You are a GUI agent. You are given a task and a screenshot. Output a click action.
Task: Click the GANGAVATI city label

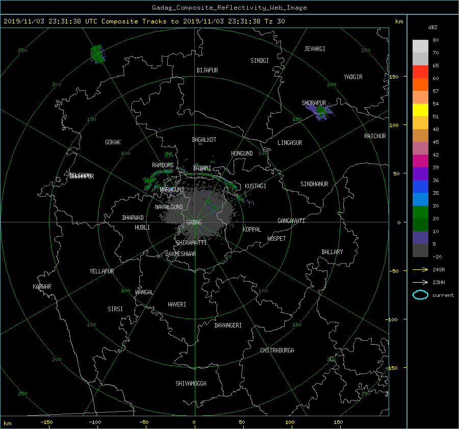pyautogui.click(x=291, y=220)
